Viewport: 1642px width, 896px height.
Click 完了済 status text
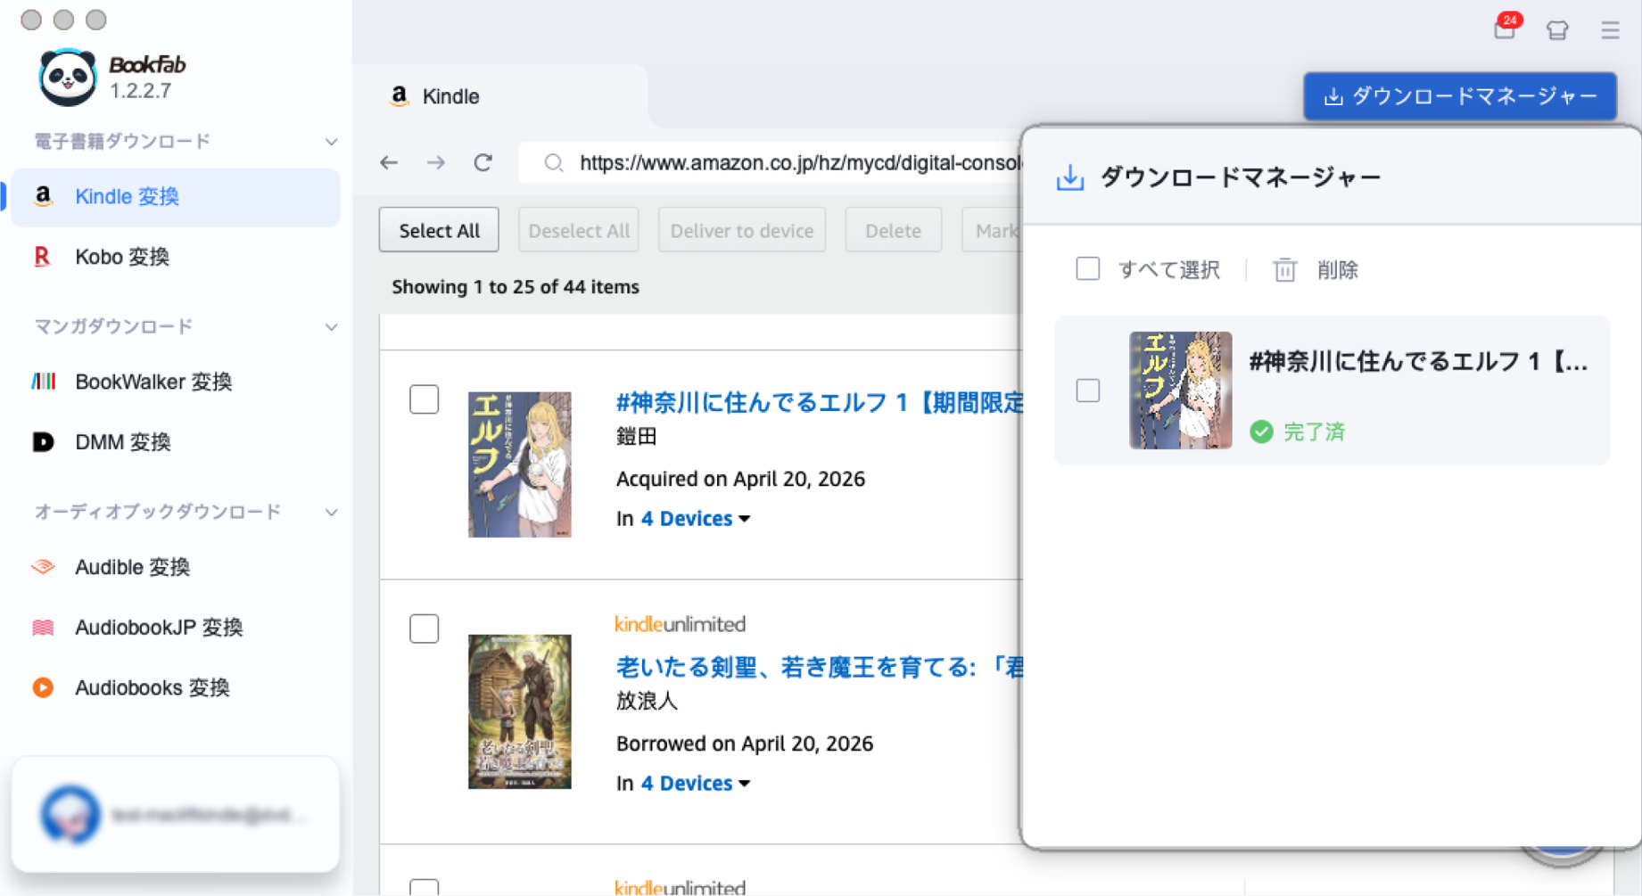click(x=1314, y=432)
